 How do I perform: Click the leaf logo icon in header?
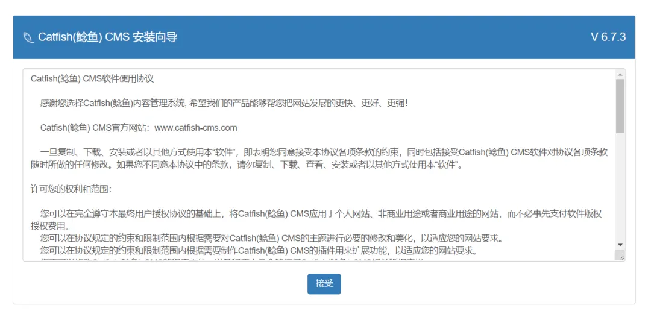point(28,37)
